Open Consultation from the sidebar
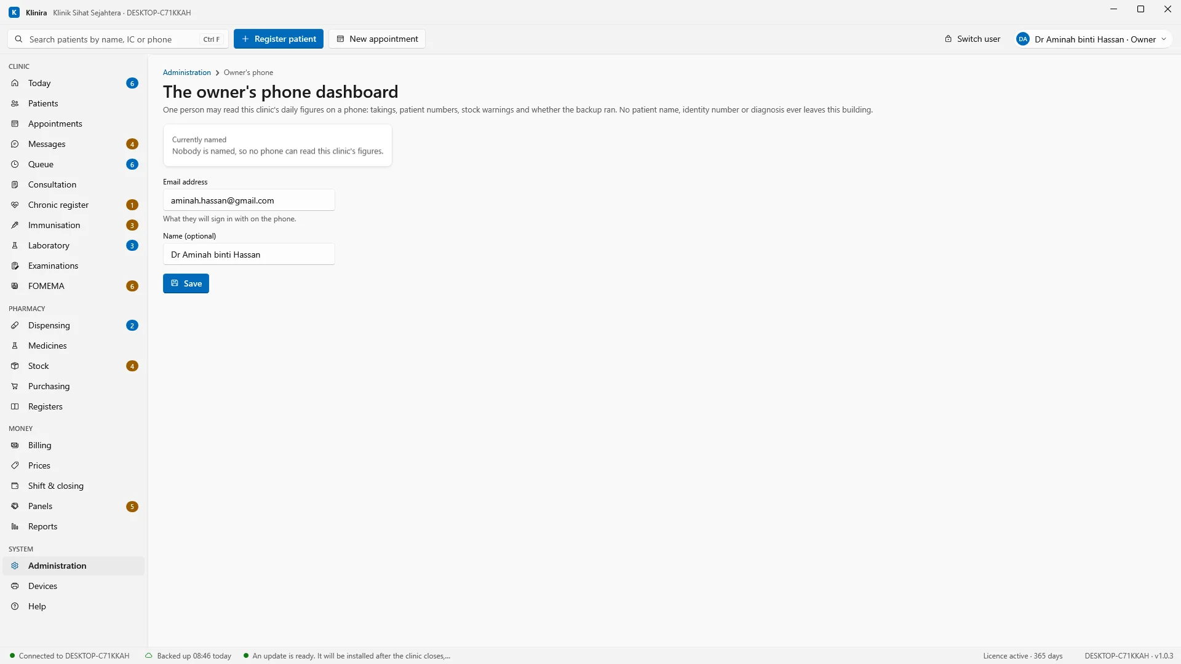This screenshot has height=664, width=1181. [x=73, y=184]
